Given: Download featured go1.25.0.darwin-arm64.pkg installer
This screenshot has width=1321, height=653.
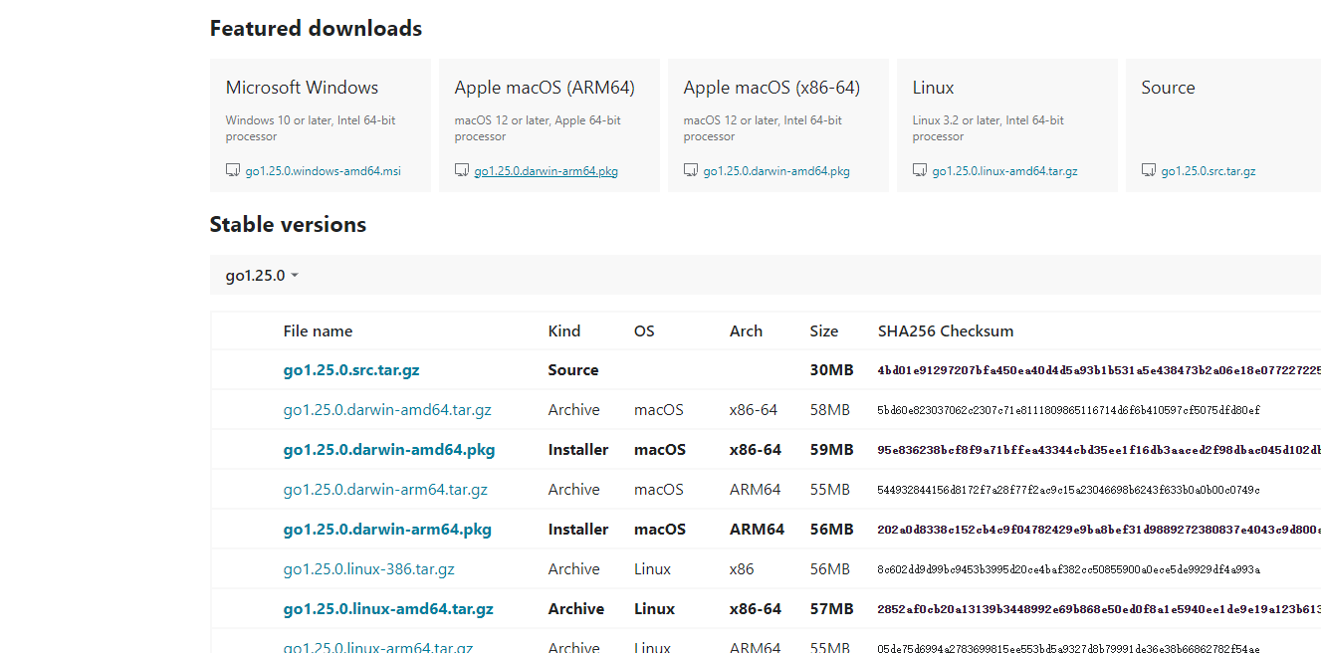Looking at the screenshot, I should [547, 171].
